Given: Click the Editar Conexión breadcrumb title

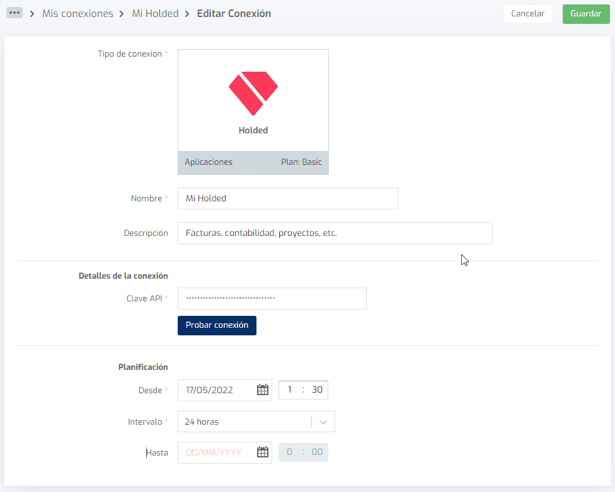Looking at the screenshot, I should click(x=234, y=13).
